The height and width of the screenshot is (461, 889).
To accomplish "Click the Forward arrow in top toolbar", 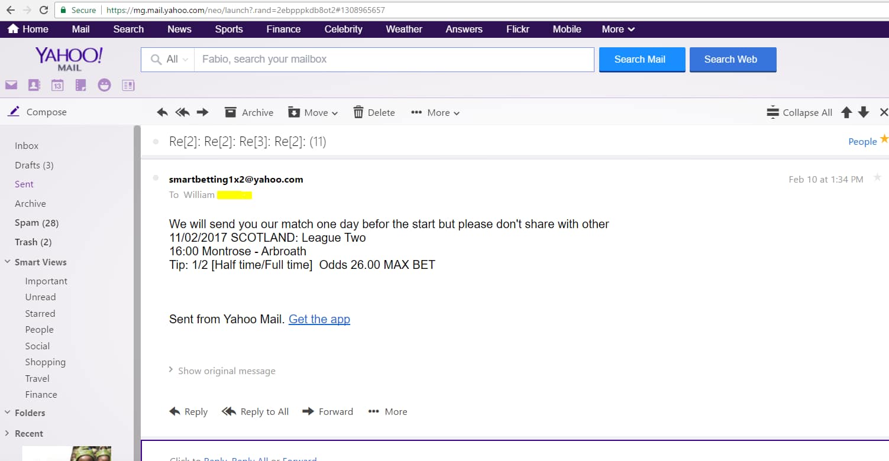I will pos(202,112).
